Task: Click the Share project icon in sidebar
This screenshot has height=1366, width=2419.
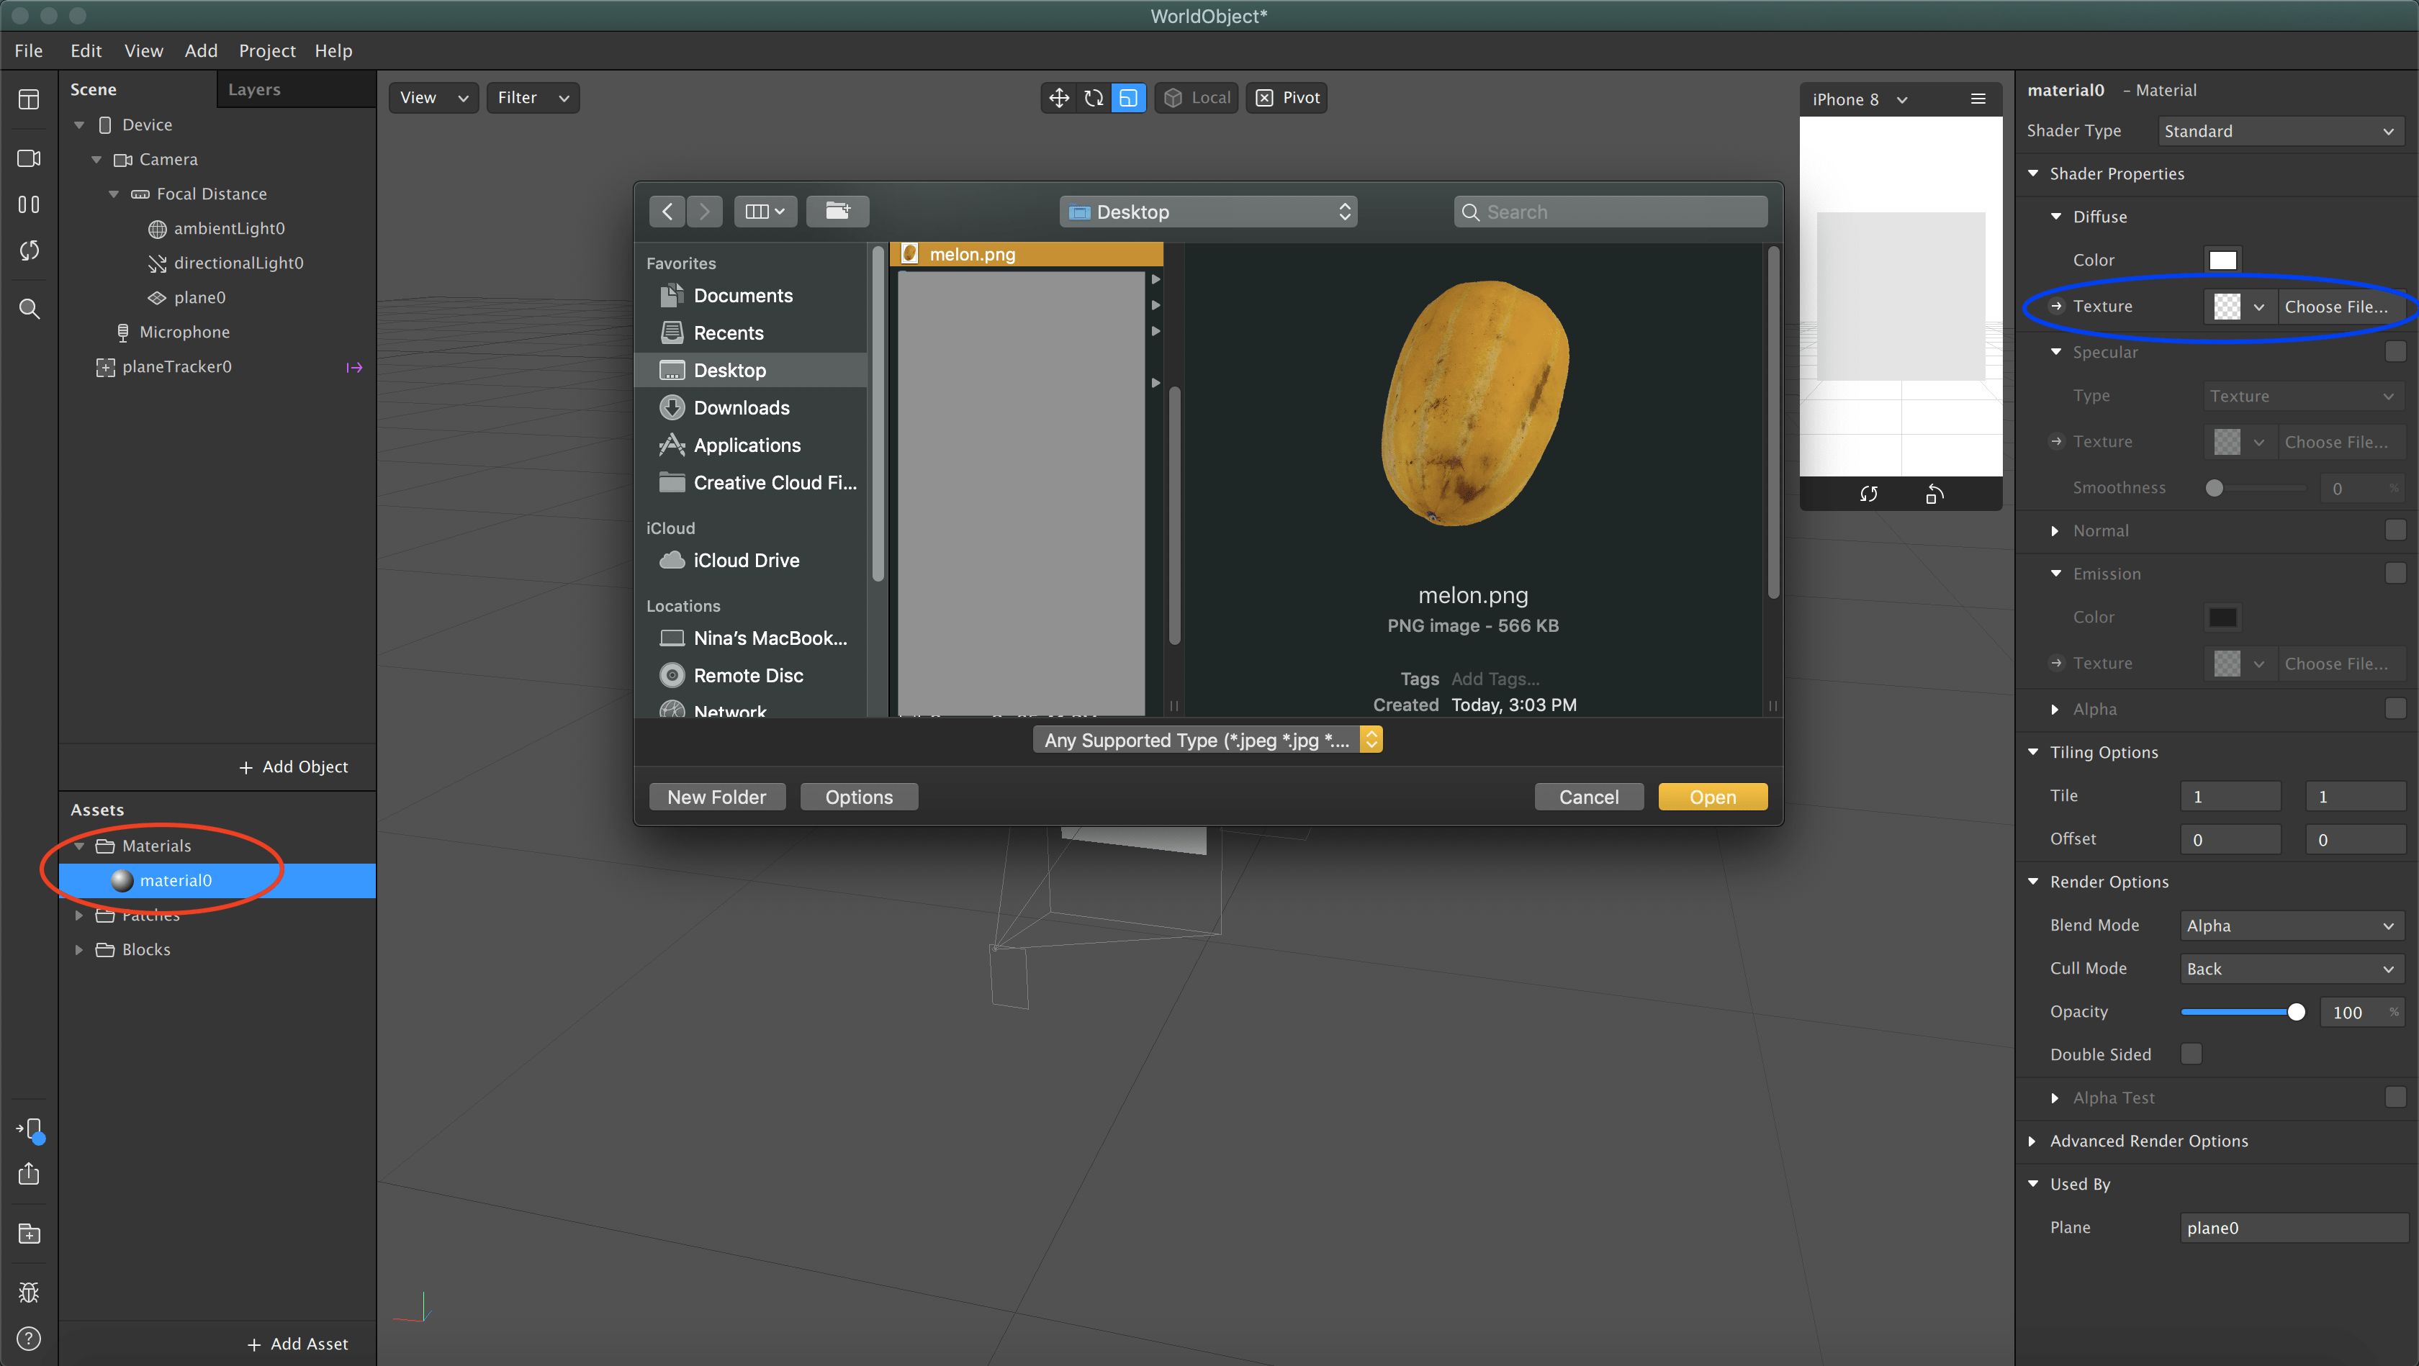Action: [28, 1175]
